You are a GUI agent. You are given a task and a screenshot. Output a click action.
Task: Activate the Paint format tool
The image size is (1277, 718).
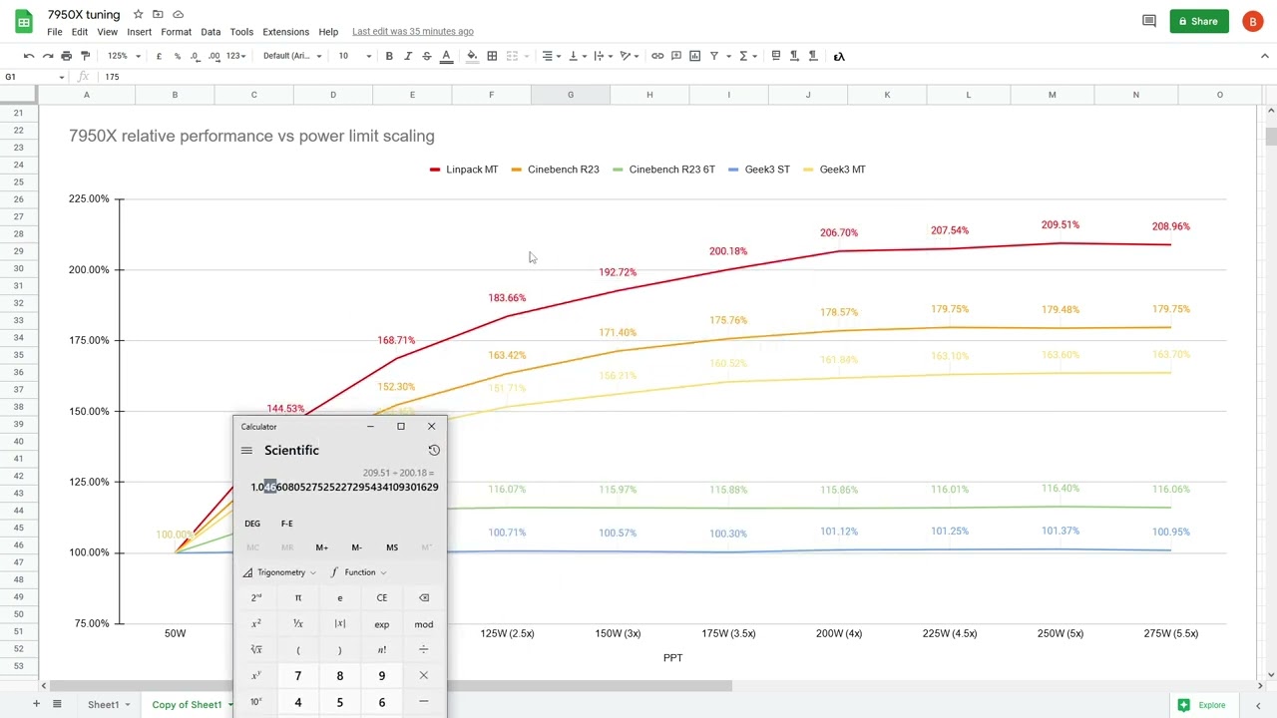coord(85,56)
